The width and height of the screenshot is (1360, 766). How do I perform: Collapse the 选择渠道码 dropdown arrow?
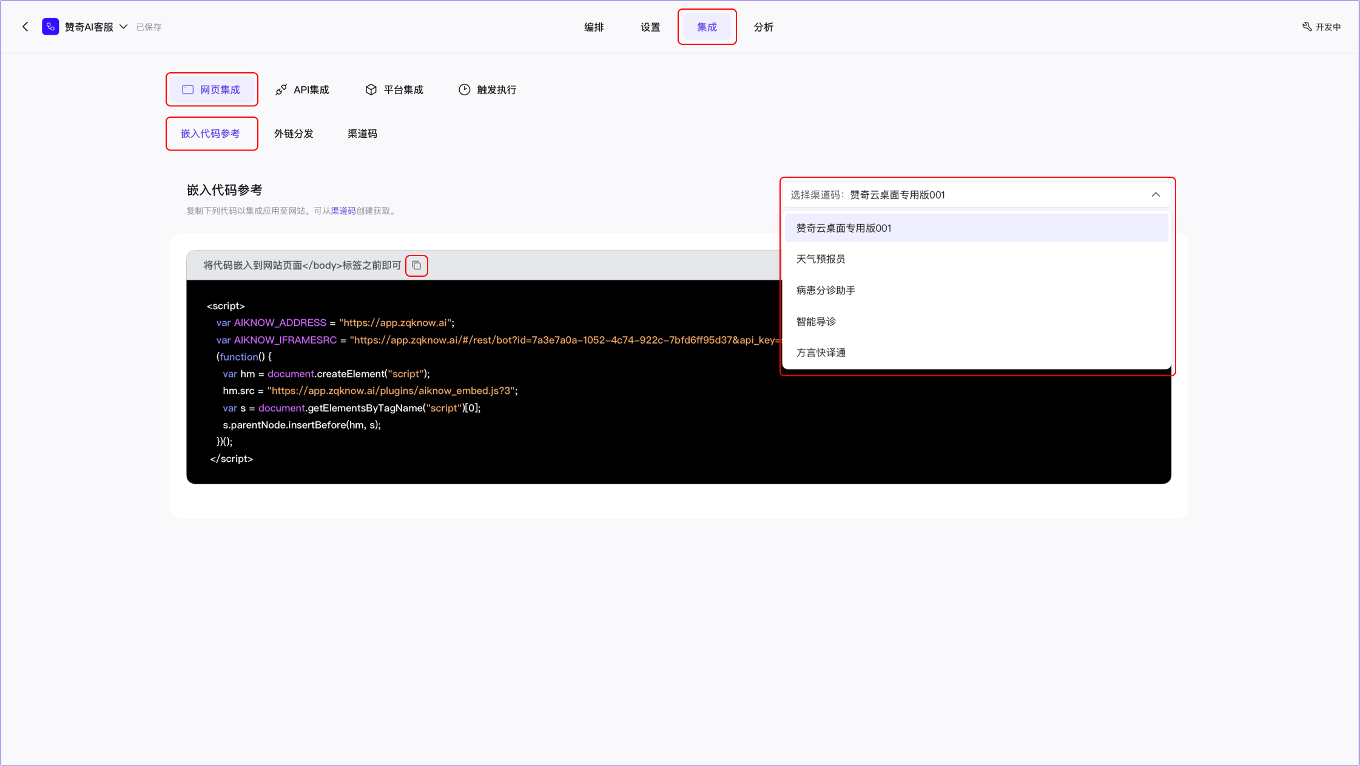tap(1155, 195)
